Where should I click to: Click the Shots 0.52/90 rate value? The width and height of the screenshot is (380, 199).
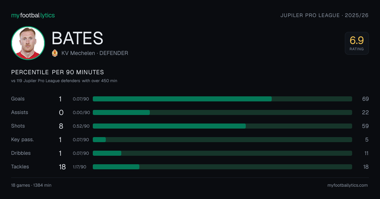(81, 126)
